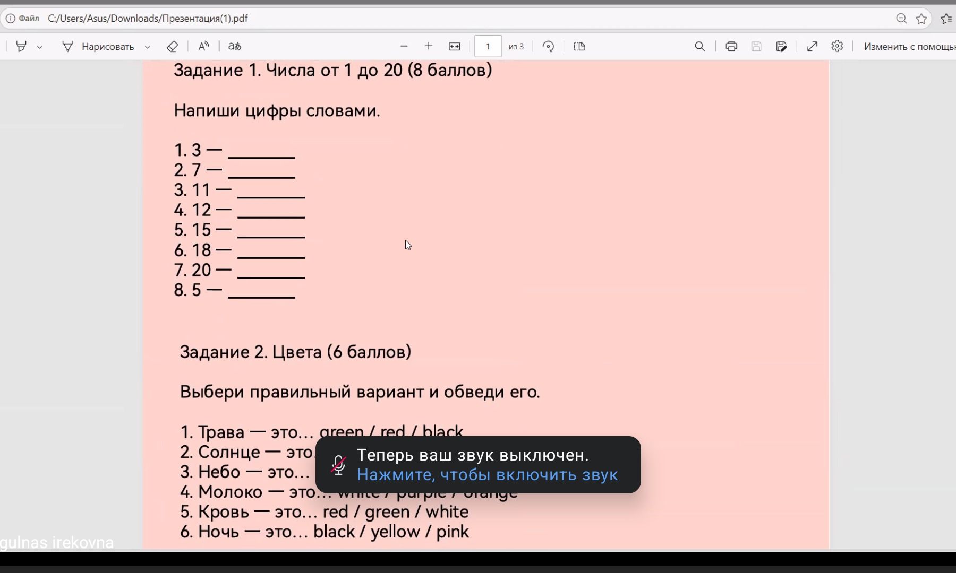Image resolution: width=956 pixels, height=573 pixels.
Task: Print the PDF document
Action: coord(731,47)
